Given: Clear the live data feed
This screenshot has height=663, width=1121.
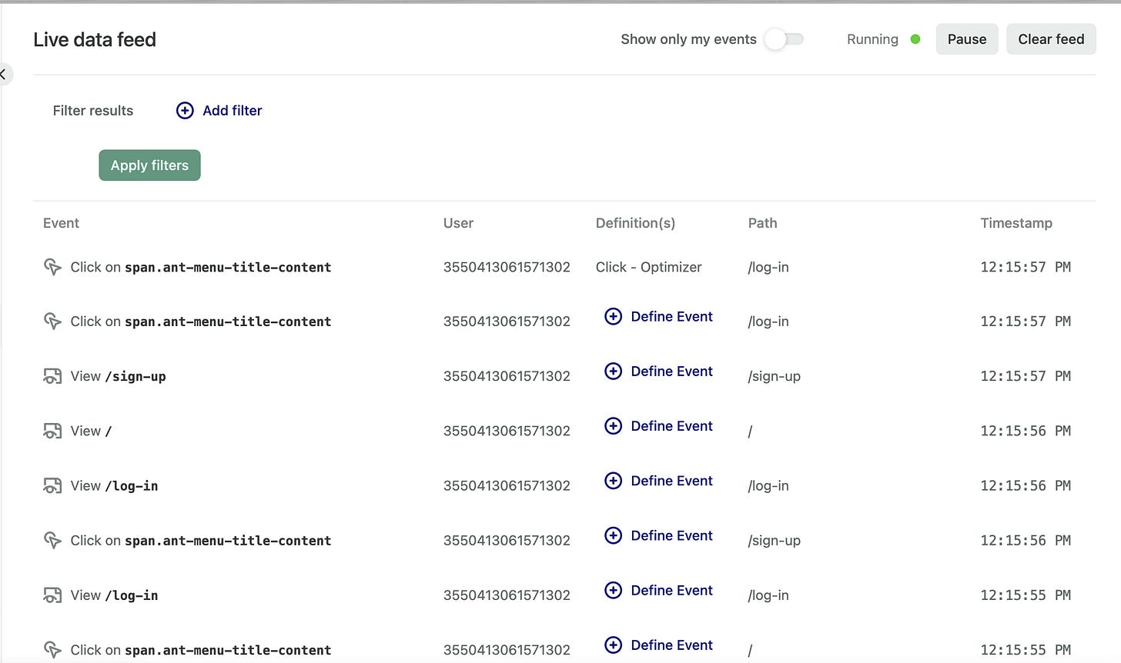Looking at the screenshot, I should click(x=1050, y=39).
